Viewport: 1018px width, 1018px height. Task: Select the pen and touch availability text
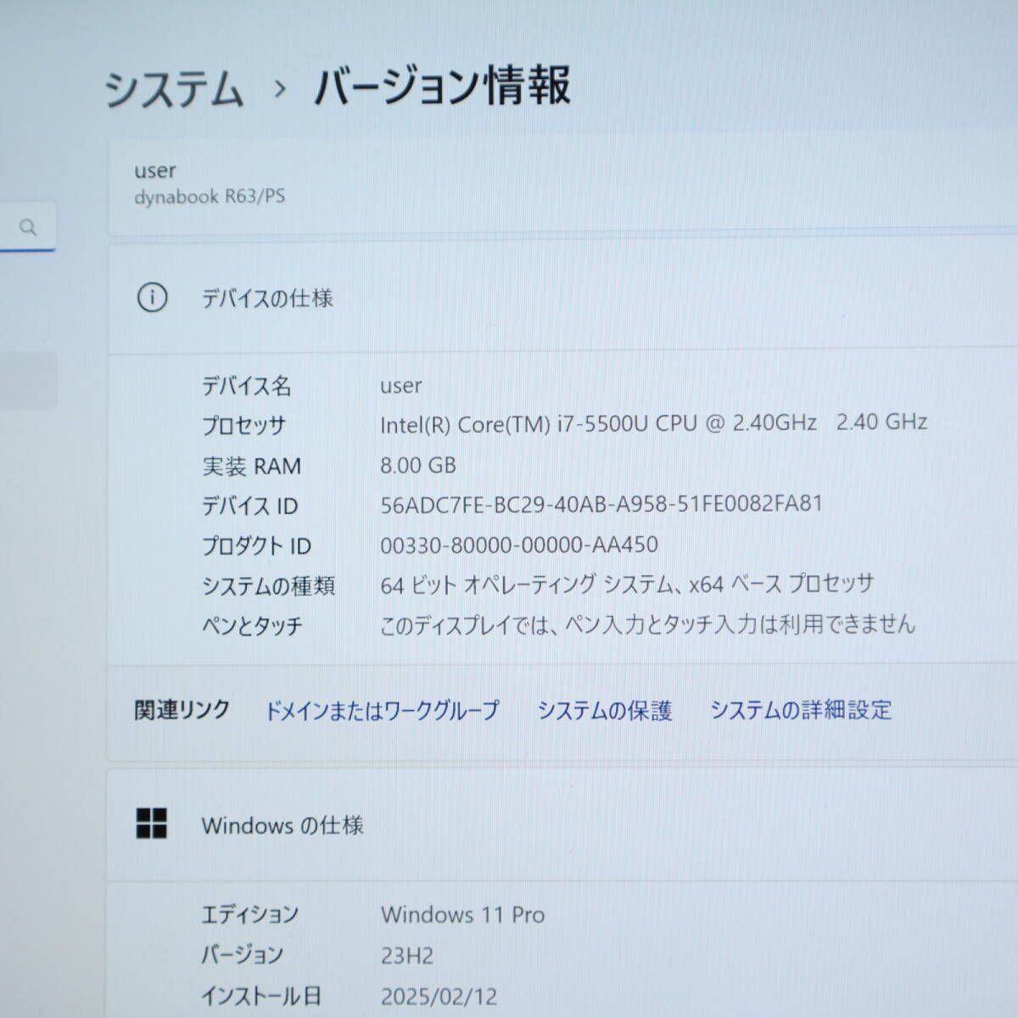pos(648,624)
